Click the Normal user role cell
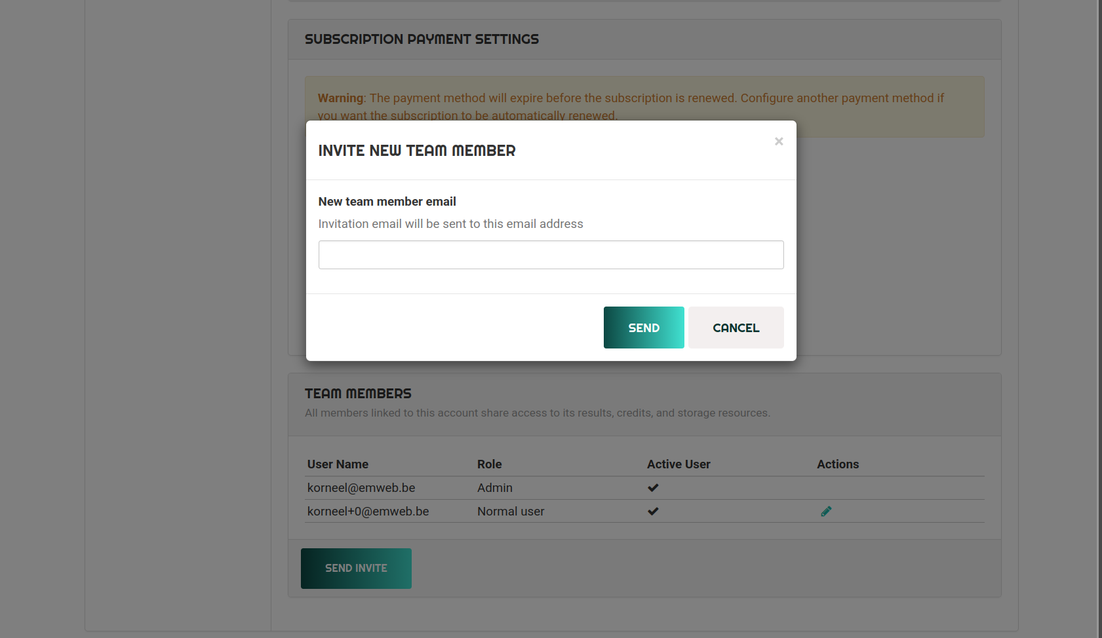 pyautogui.click(x=511, y=512)
